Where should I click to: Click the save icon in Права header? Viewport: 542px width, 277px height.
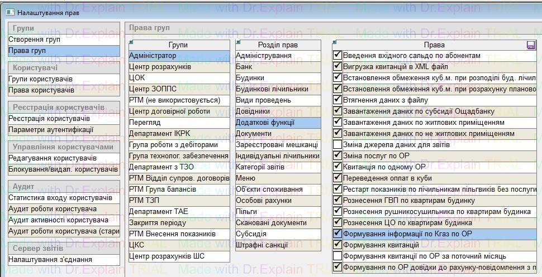click(531, 45)
